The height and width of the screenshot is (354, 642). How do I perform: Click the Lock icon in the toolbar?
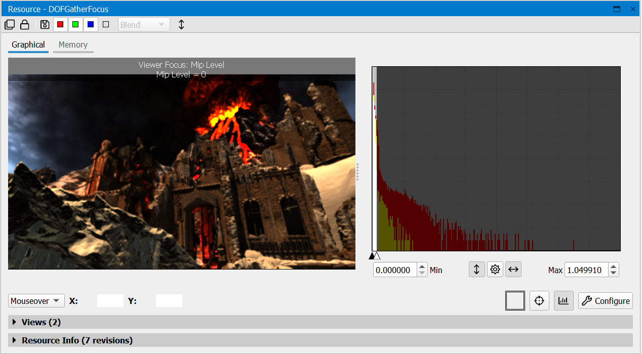click(x=24, y=24)
